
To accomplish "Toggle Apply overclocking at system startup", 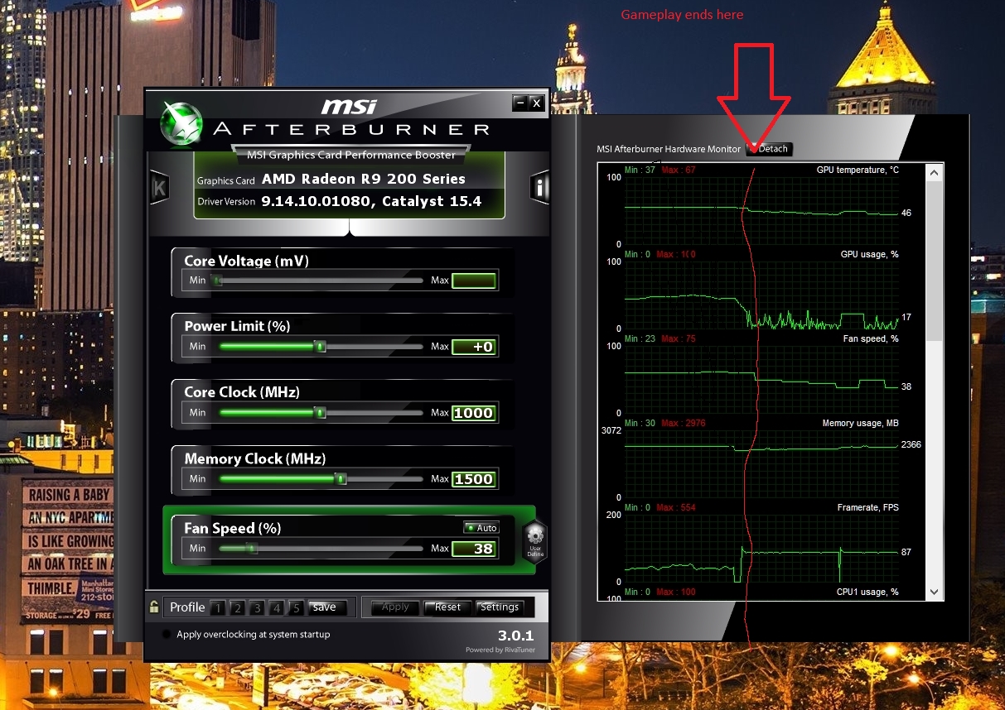I will point(167,635).
